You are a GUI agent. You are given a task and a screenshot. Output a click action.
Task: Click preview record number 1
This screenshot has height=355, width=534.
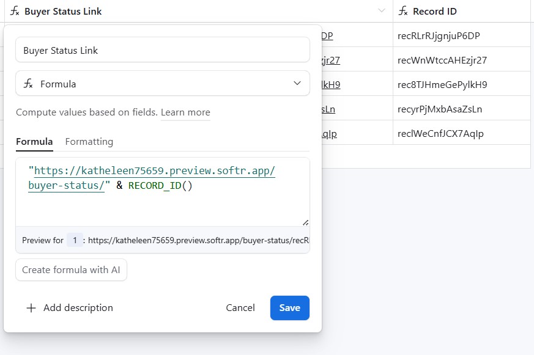pos(75,240)
